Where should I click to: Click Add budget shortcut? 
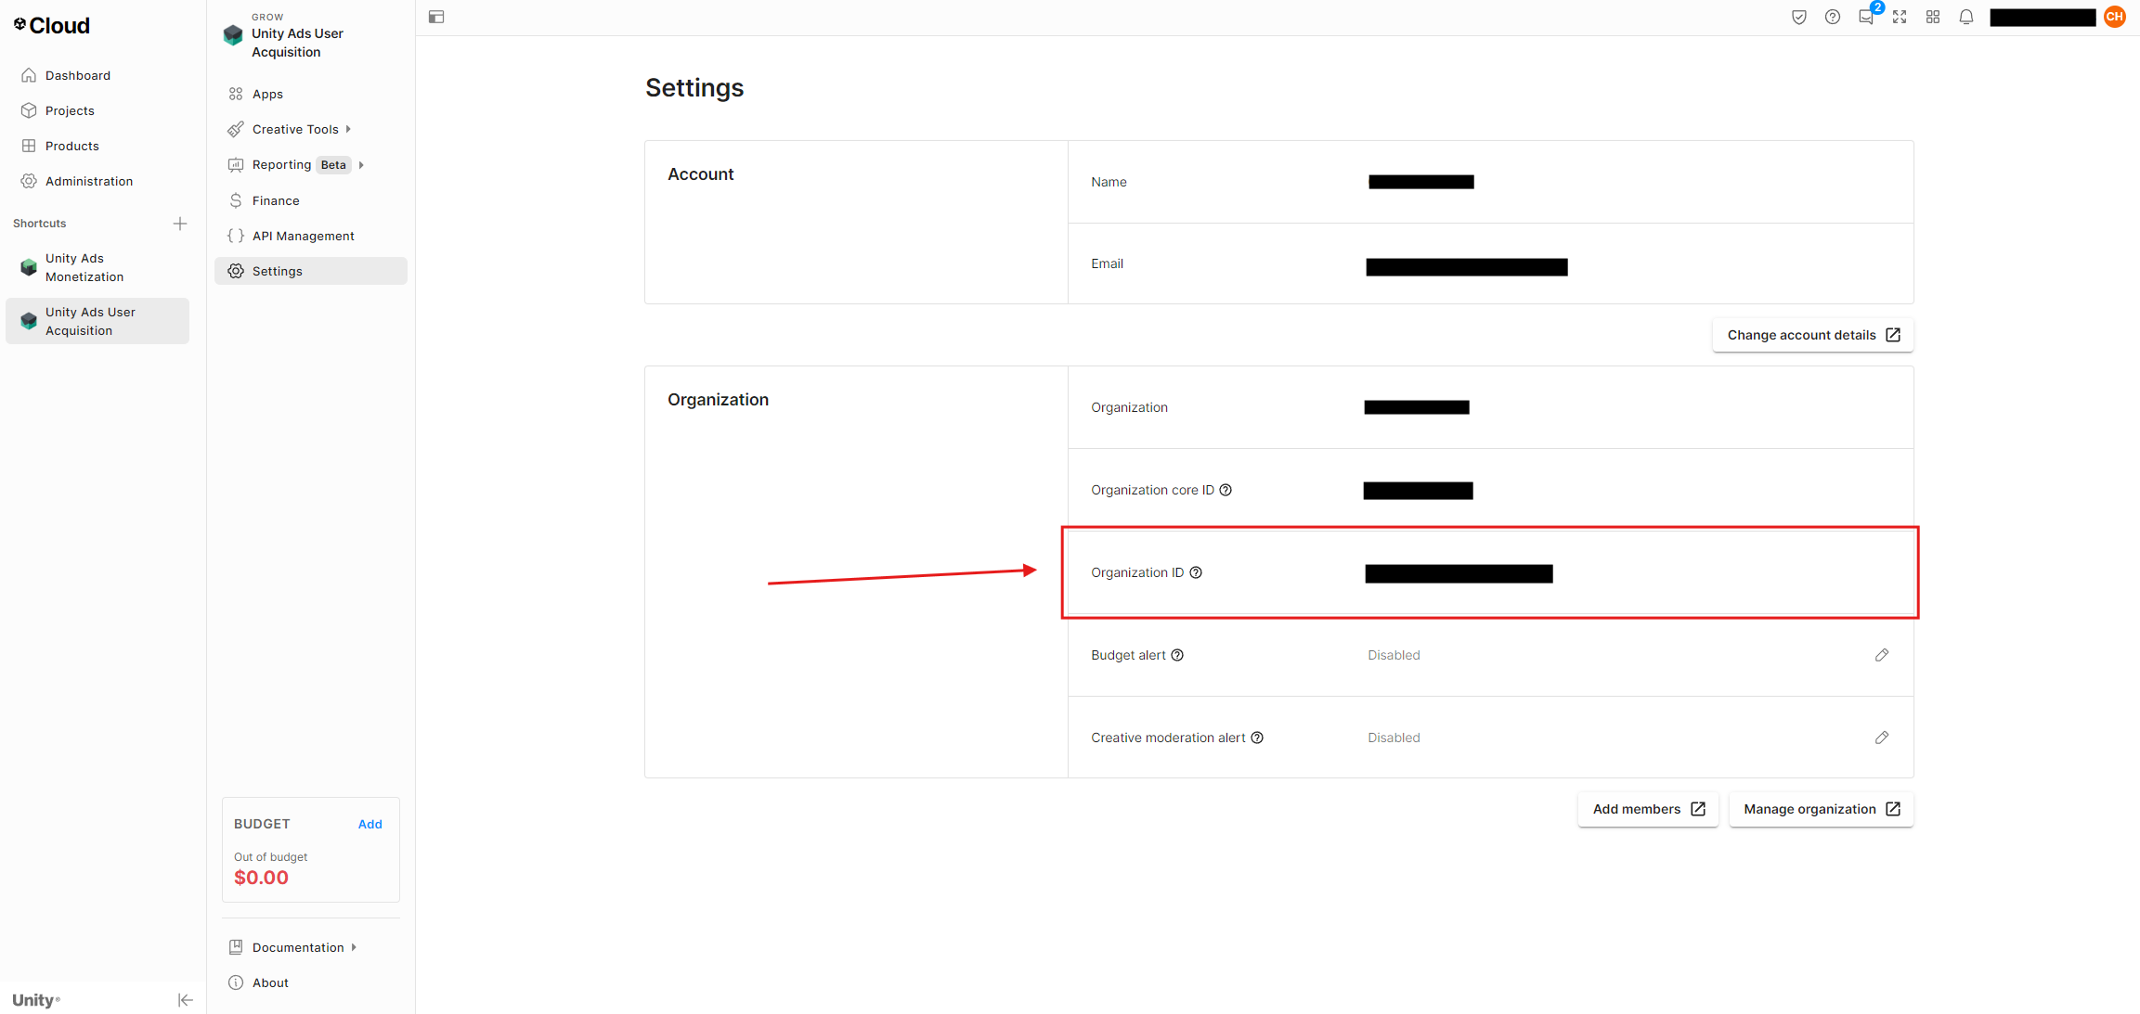[369, 823]
